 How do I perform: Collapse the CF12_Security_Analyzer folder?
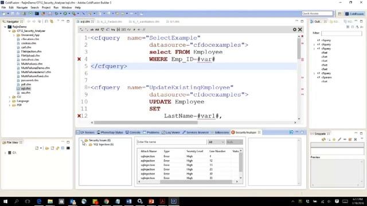pos(10,31)
